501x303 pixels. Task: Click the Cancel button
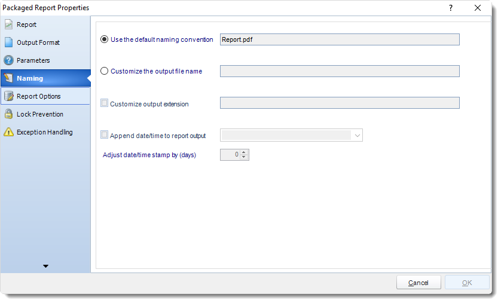tap(418, 283)
